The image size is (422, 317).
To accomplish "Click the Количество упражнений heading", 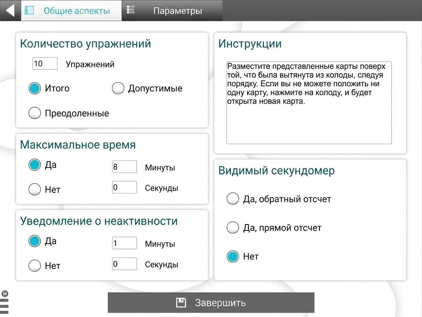I will click(86, 44).
